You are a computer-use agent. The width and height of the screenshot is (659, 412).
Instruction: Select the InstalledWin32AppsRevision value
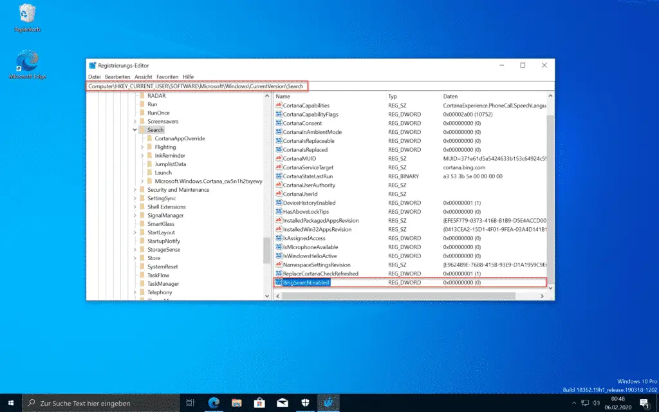click(x=317, y=229)
